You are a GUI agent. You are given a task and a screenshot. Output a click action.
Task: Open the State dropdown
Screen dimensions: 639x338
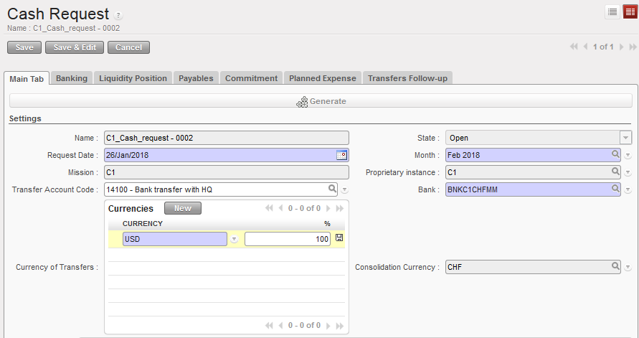point(626,138)
